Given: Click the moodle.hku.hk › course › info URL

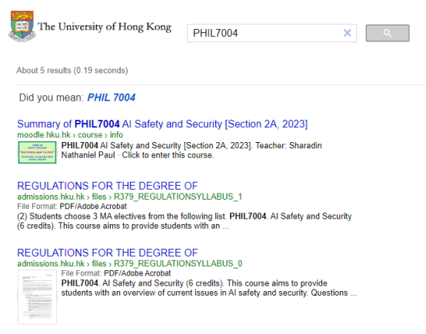Looking at the screenshot, I should pos(70,135).
